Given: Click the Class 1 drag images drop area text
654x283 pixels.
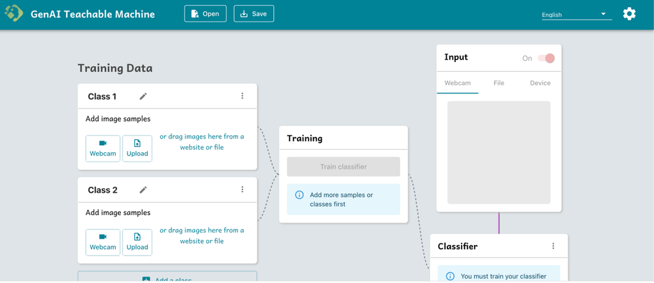Looking at the screenshot, I should point(202,142).
